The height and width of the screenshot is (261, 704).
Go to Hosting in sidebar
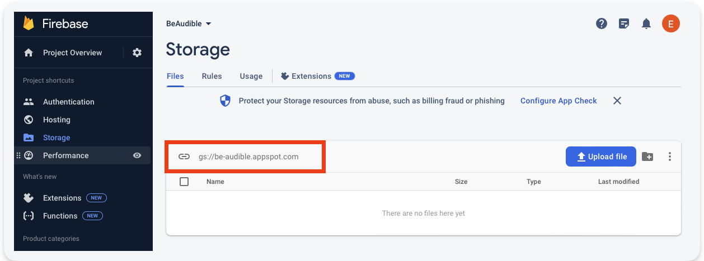tap(57, 120)
